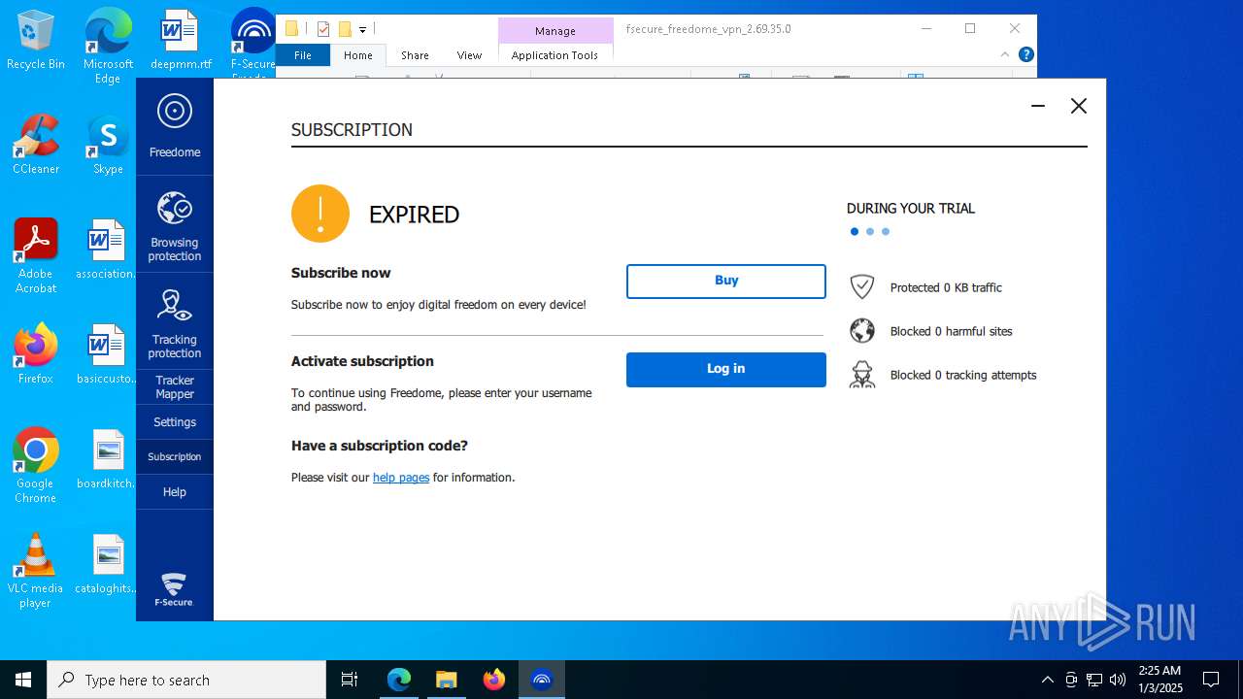Switch to Share tab in Explorer
Screen dimensions: 1243x699
(415, 55)
